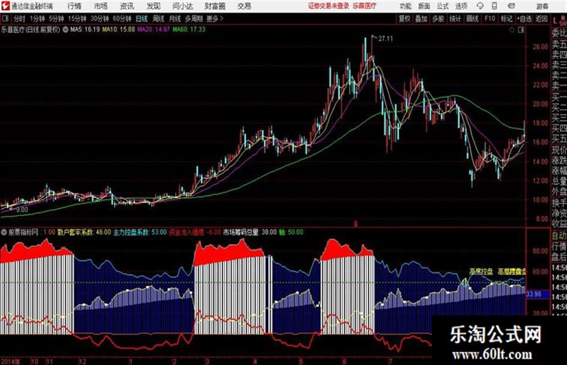The height and width of the screenshot is (365, 567).
Task: Click the 多股 multi-stock button
Action: (438, 19)
